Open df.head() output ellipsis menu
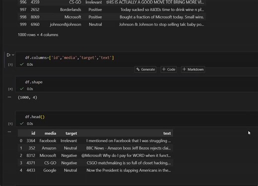Image resolution: width=258 pixels, height=186 pixels. tap(9, 132)
